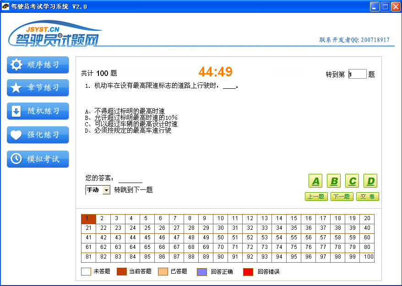The height and width of the screenshot is (286, 402).
Task: Click the 转到第 question number input
Action: click(358, 74)
